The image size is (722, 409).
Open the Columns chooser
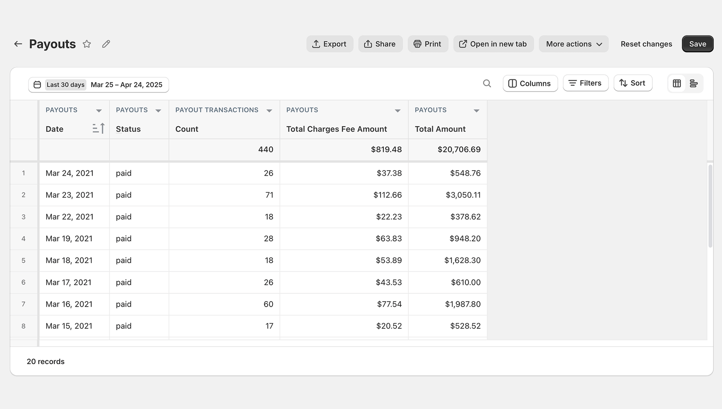[530, 84]
